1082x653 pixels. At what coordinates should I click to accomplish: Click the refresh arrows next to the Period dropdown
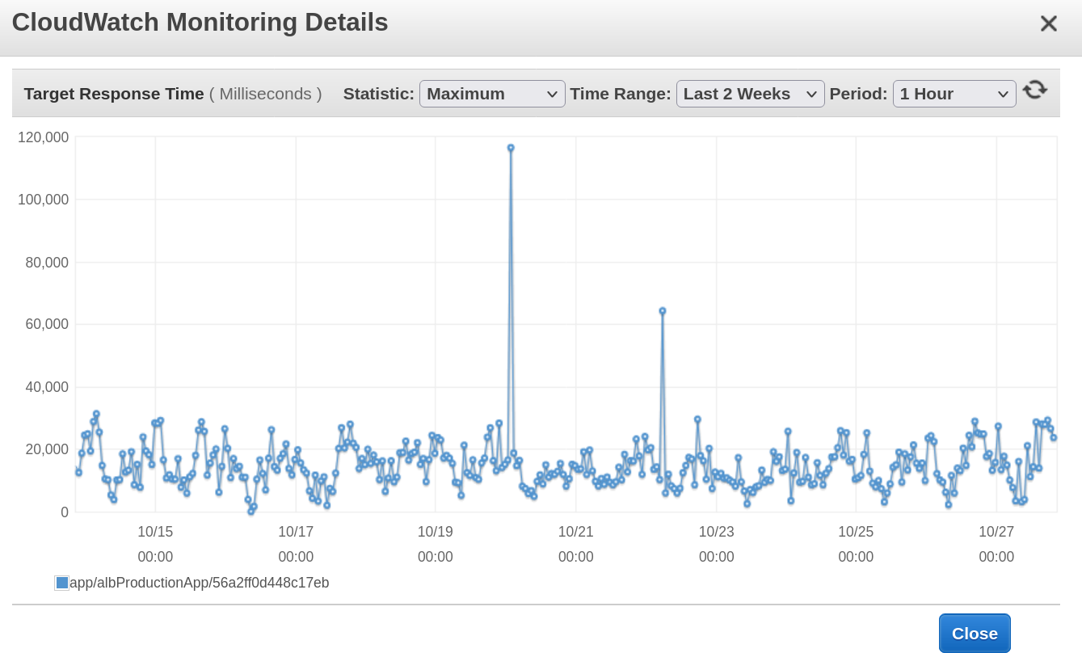tap(1036, 89)
